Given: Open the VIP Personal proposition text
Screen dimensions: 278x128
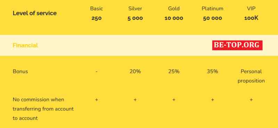Looking at the screenshot, I should click(x=251, y=76).
